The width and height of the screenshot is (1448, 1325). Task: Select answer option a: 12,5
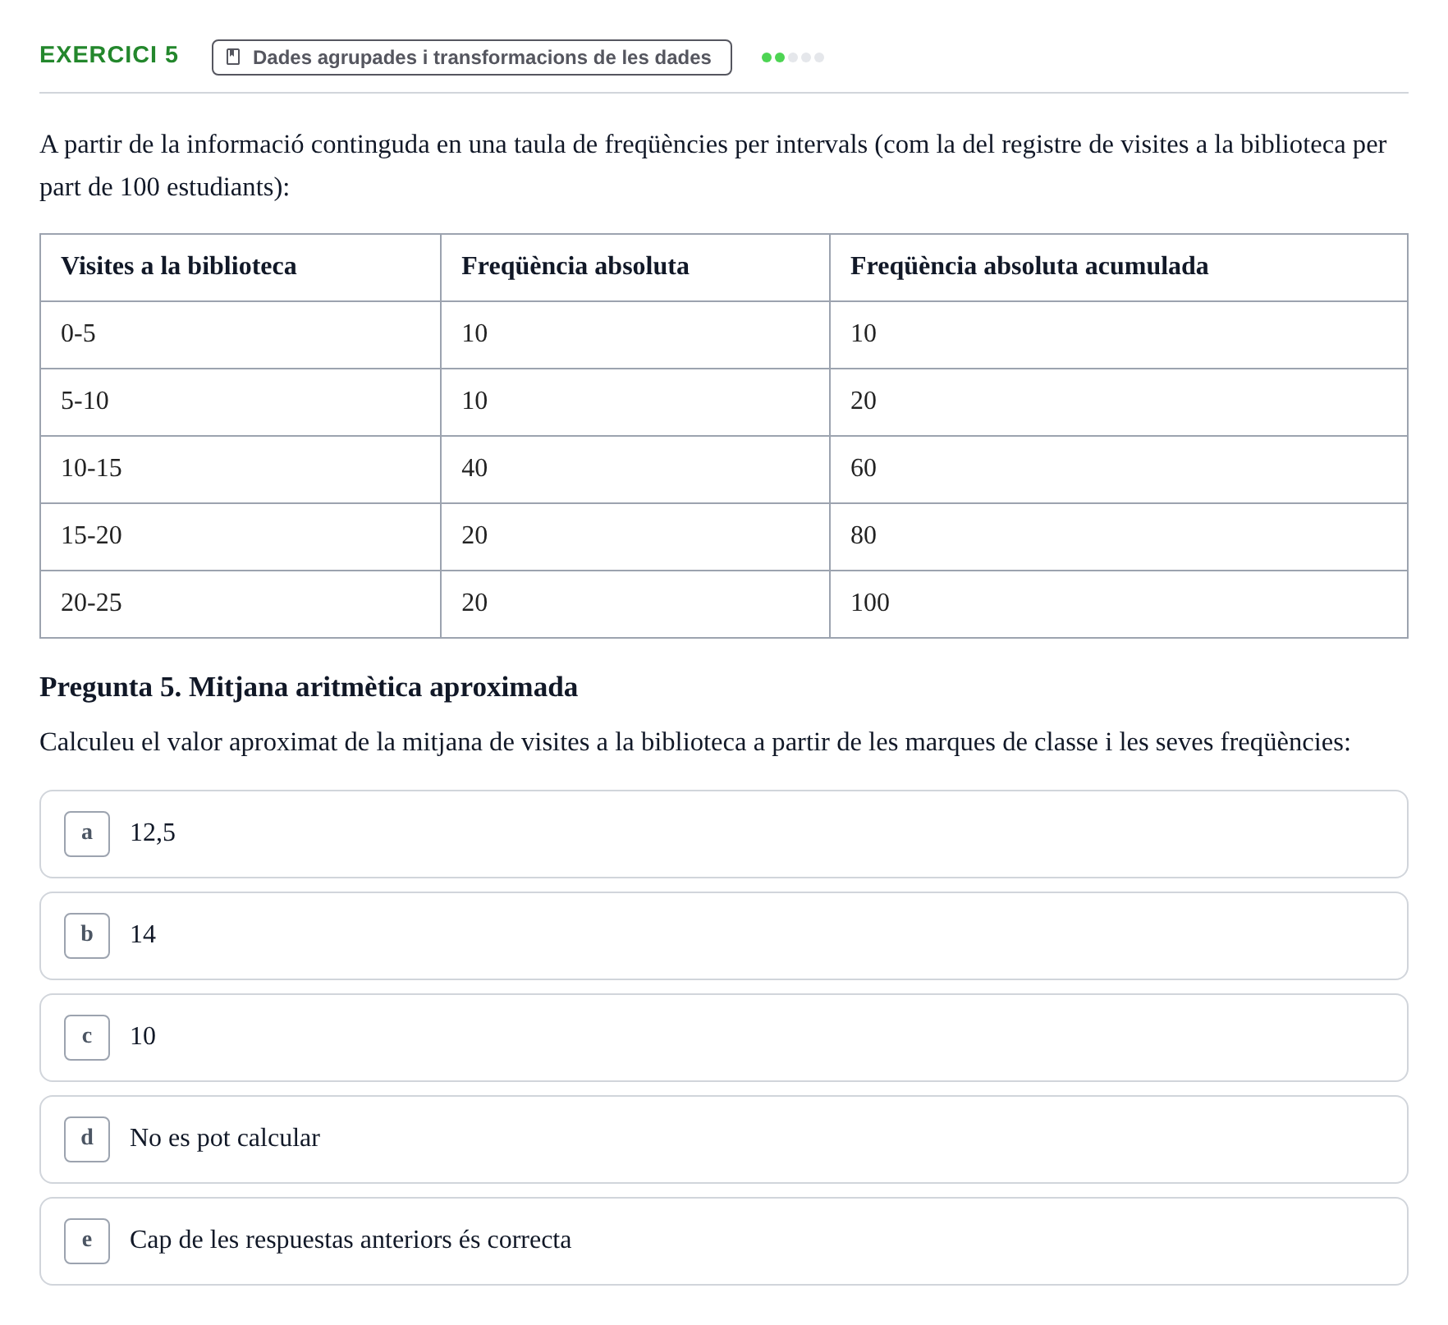pos(724,834)
